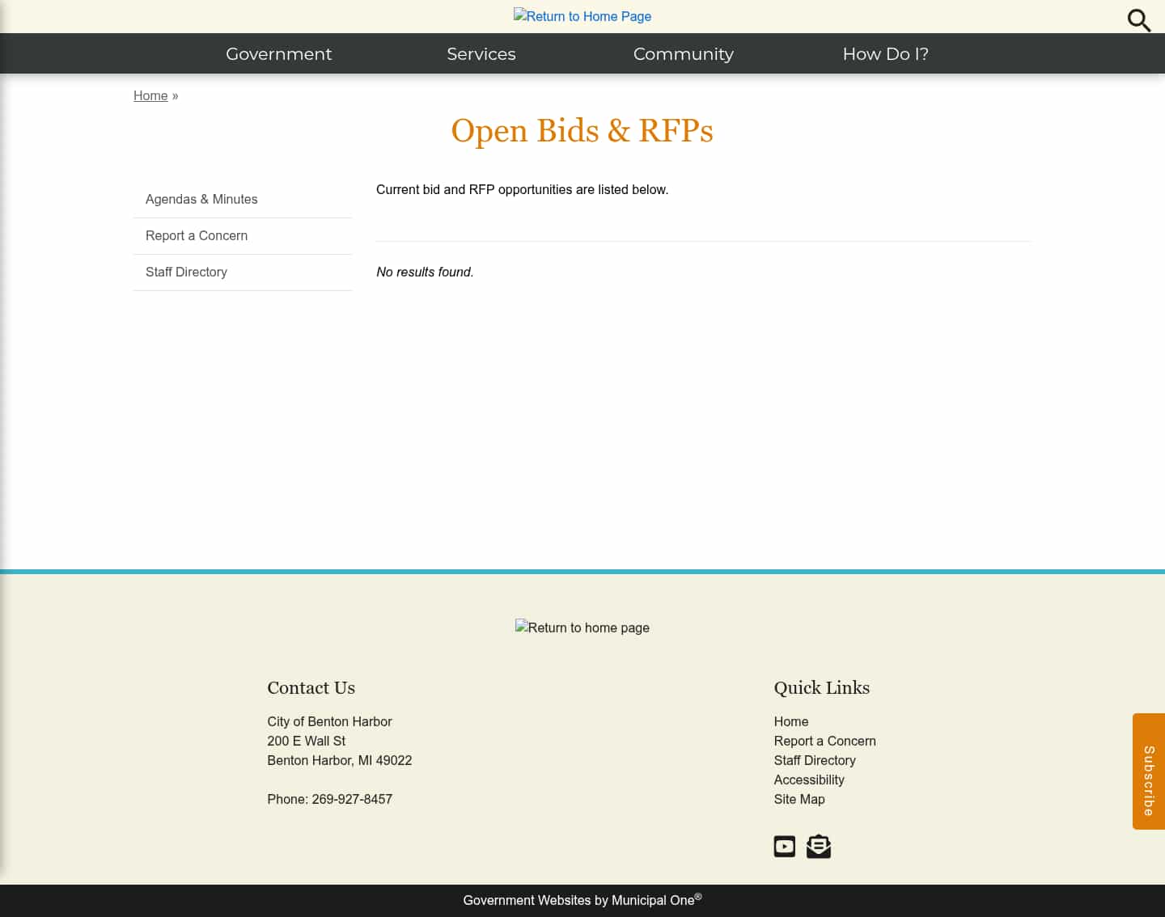Click the Subscribe side tab
The image size is (1165, 917).
[x=1149, y=771]
